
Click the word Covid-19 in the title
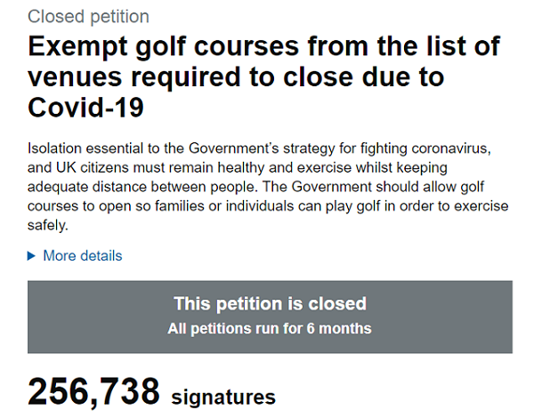pyautogui.click(x=85, y=108)
